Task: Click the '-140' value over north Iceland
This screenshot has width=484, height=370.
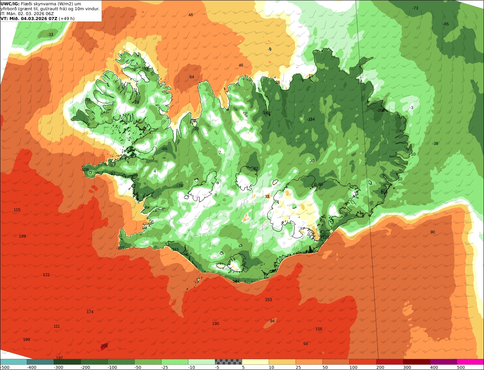Action: point(266,113)
